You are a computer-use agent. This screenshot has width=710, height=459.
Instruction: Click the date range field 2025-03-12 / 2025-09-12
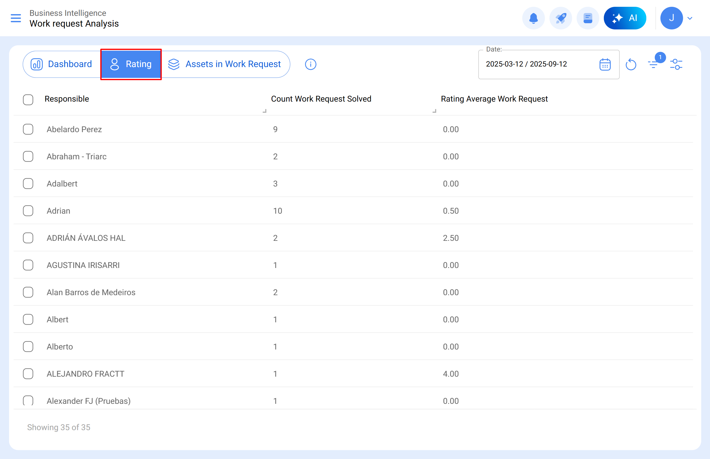526,64
